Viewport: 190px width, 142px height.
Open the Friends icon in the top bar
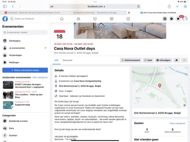(78, 19)
